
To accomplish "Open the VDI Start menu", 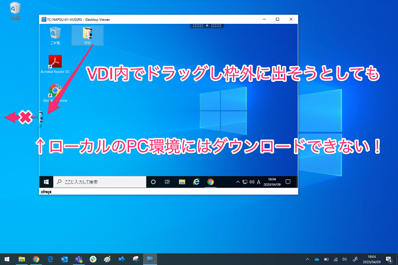I will (x=46, y=182).
